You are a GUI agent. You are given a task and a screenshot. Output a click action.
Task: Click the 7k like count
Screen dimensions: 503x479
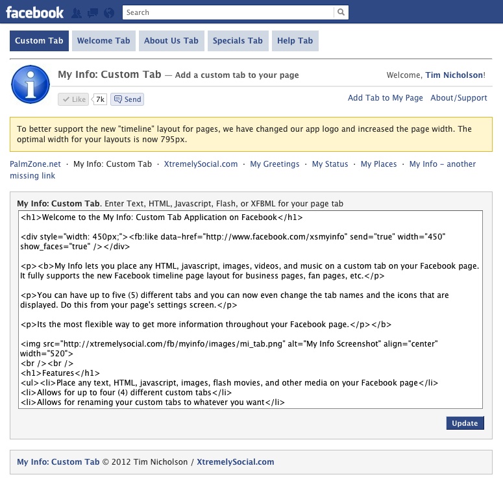(100, 99)
